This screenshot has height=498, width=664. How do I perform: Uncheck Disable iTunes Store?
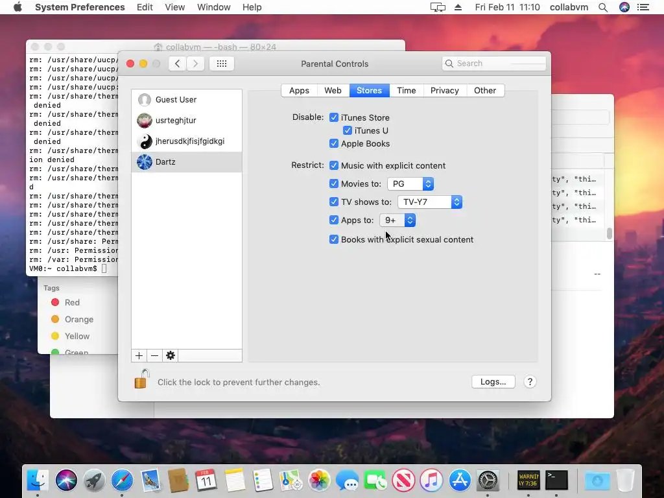334,117
